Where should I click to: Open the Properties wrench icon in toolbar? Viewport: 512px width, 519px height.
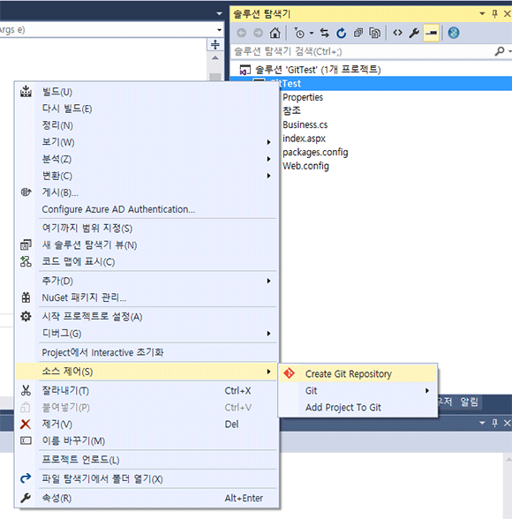tap(414, 33)
